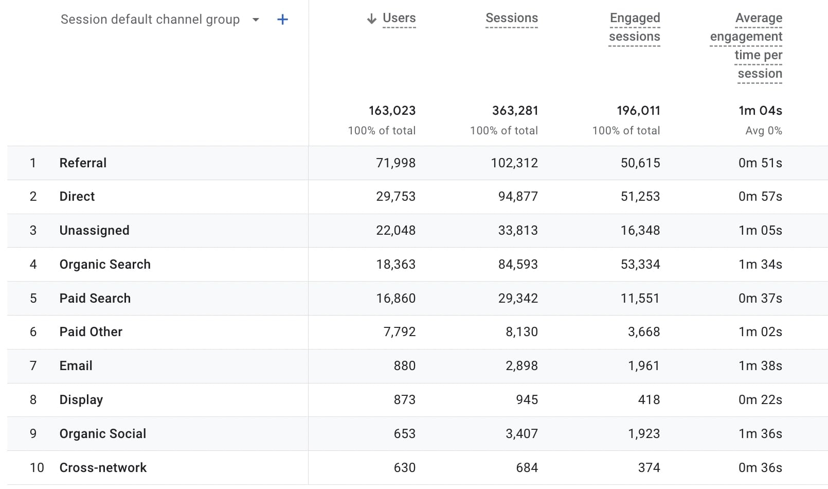Select the Cross-network channel row

(103, 467)
